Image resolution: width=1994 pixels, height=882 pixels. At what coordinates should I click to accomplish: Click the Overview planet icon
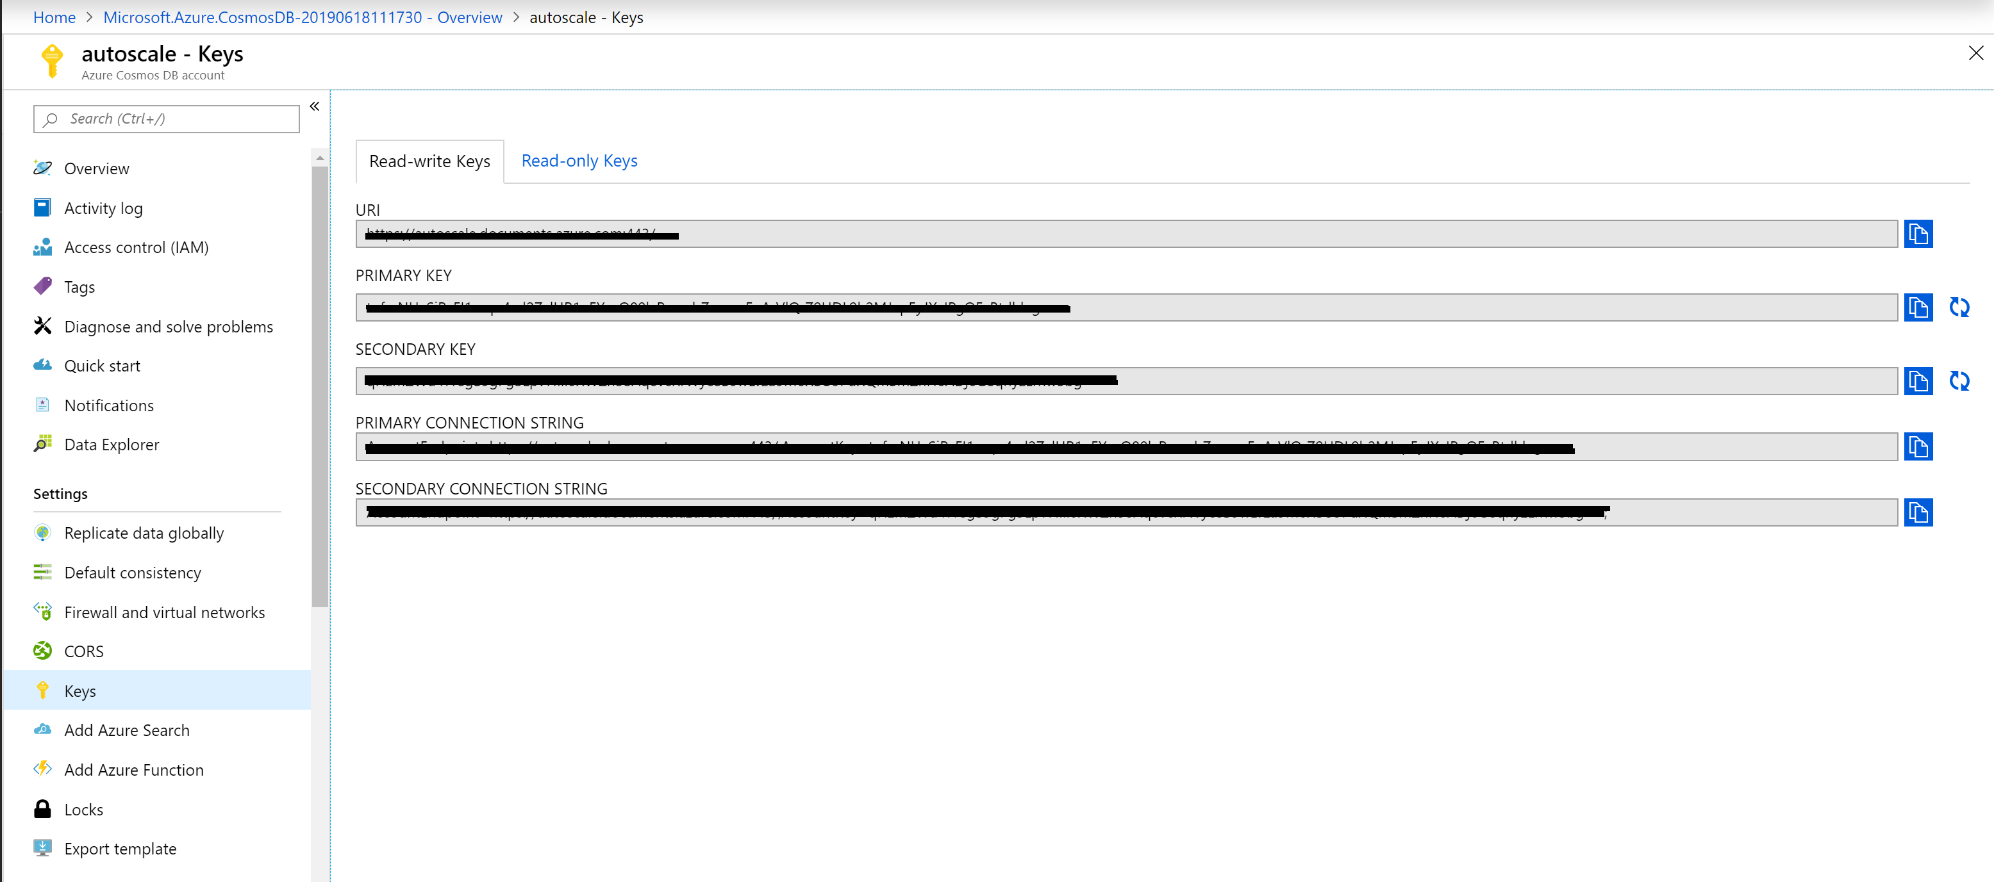pyautogui.click(x=42, y=168)
